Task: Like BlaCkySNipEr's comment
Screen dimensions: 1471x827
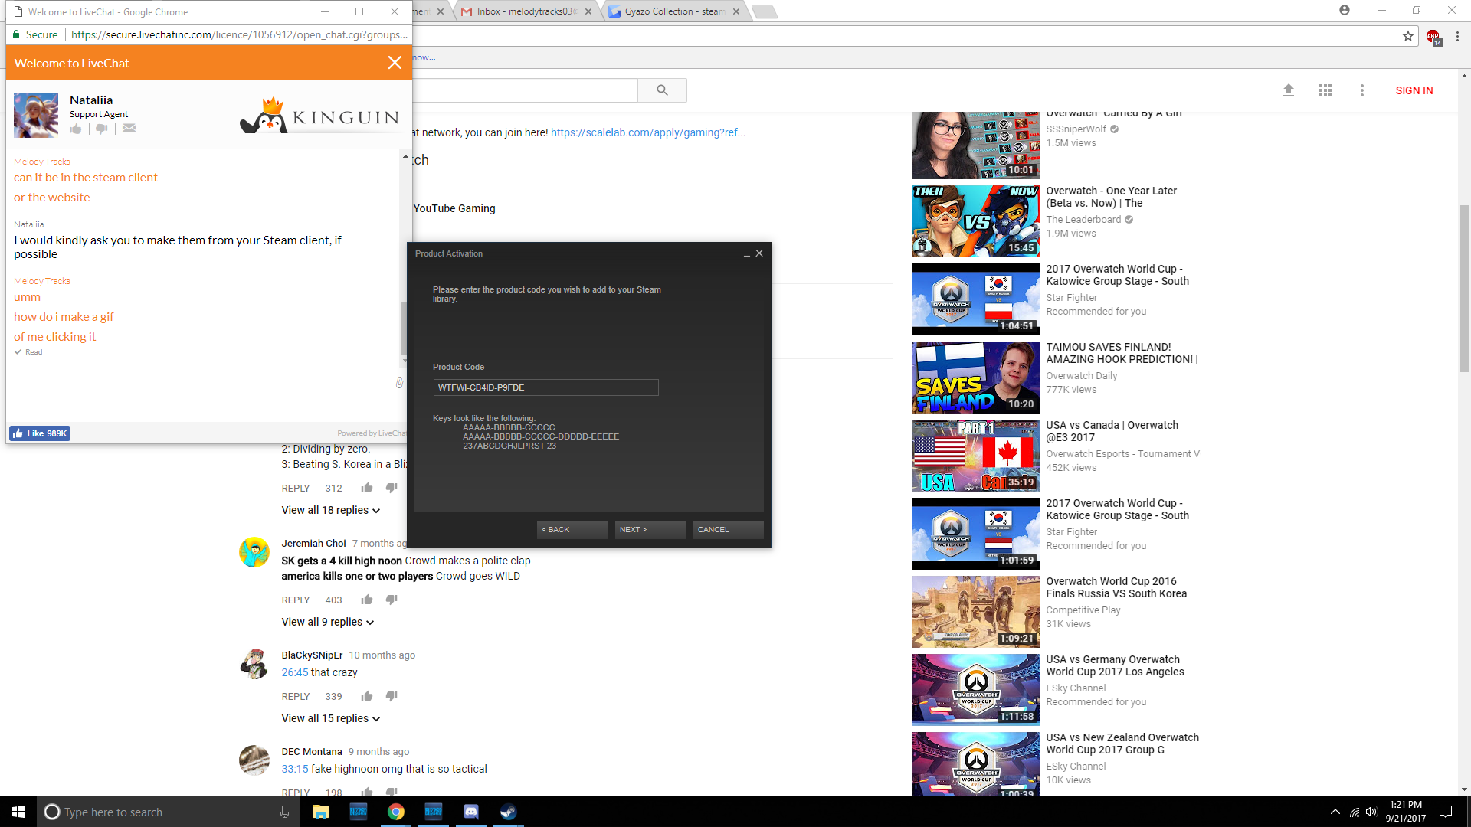Action: point(367,696)
